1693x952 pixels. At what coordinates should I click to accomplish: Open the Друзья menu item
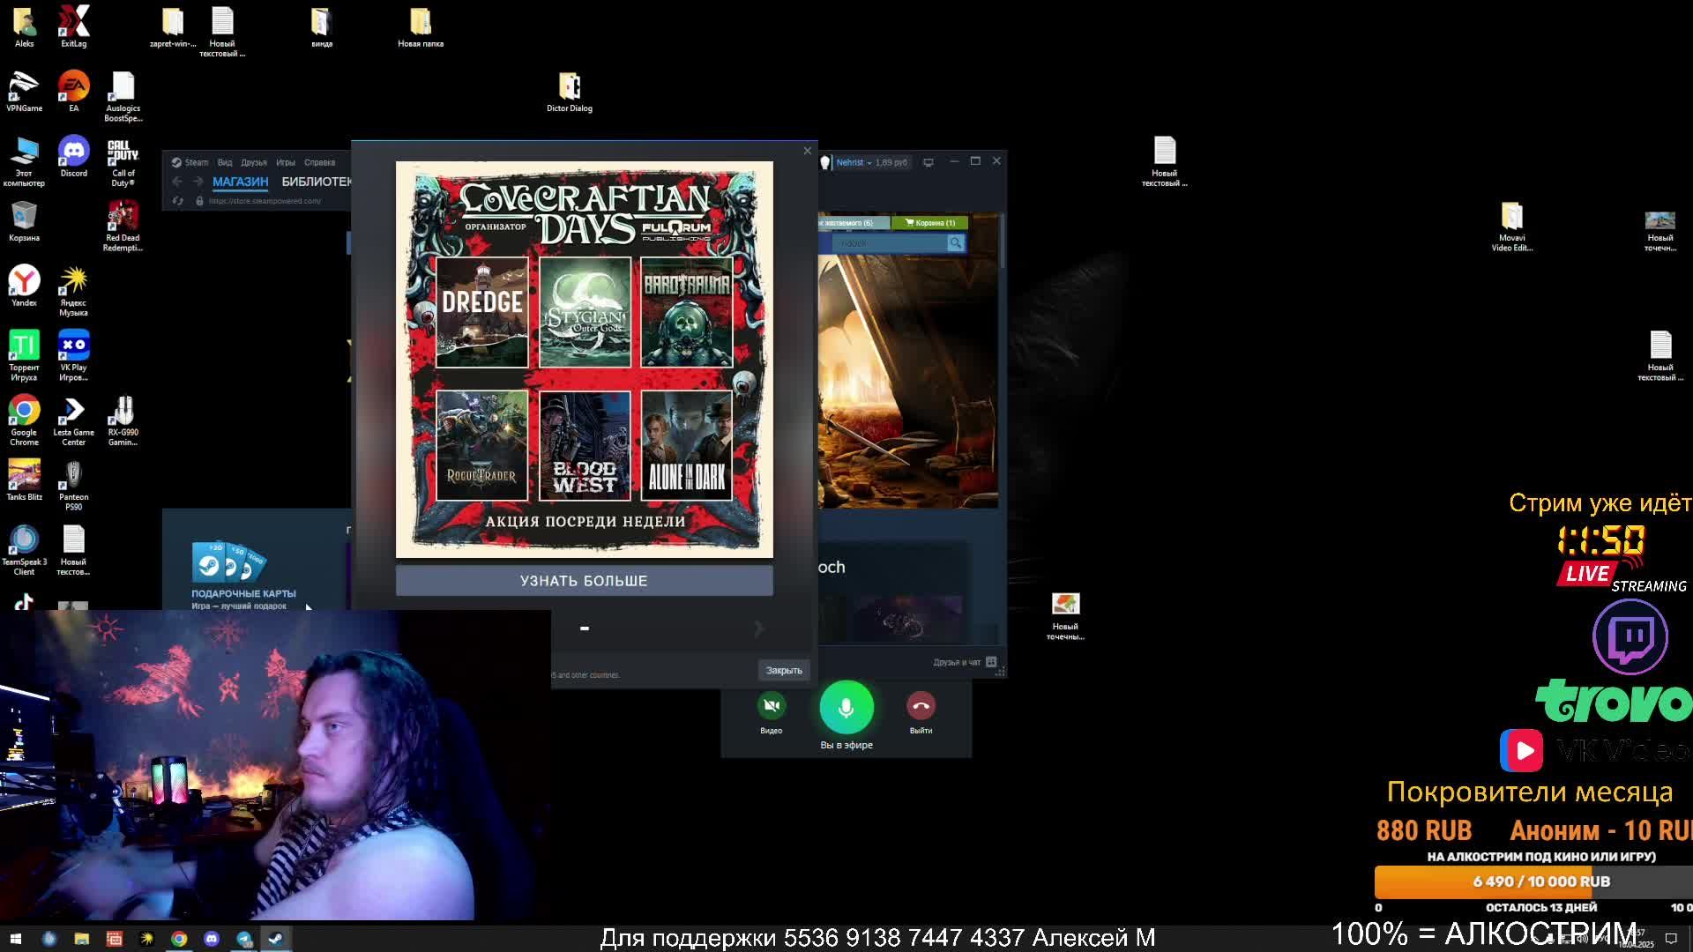254,162
